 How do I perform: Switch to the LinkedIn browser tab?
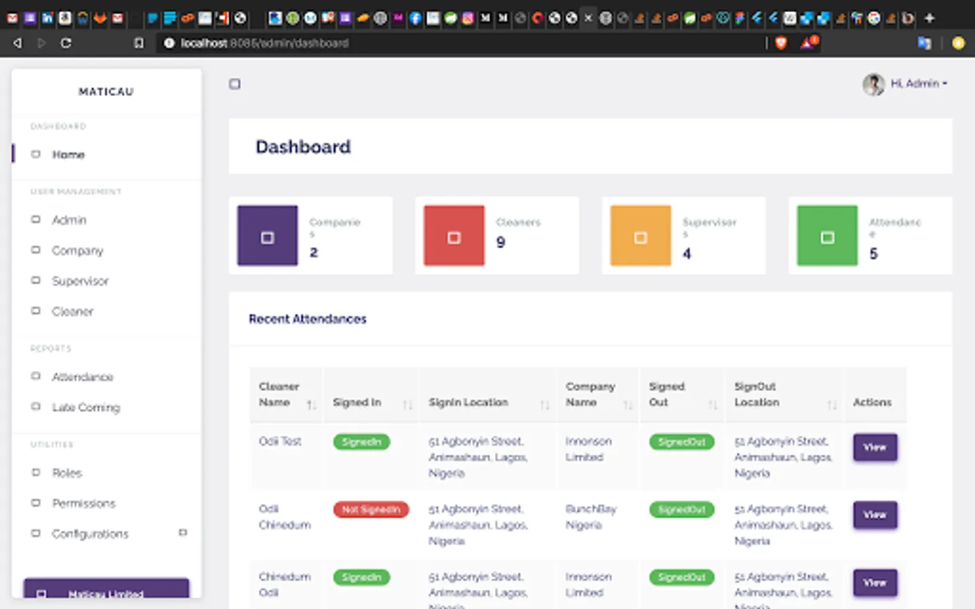pos(47,18)
